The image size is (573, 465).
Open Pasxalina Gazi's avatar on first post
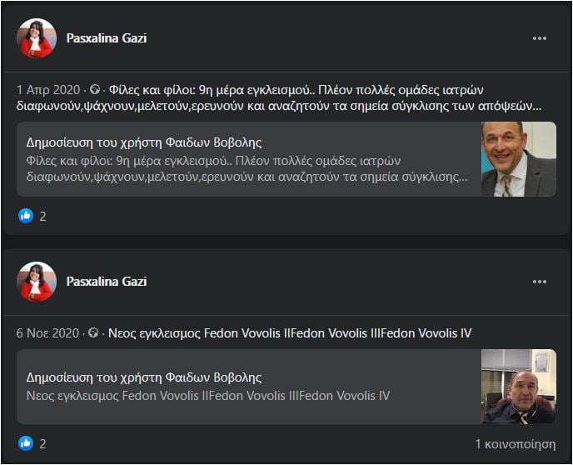click(x=37, y=38)
